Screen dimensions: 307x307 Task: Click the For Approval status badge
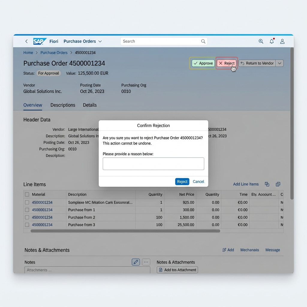coord(49,73)
